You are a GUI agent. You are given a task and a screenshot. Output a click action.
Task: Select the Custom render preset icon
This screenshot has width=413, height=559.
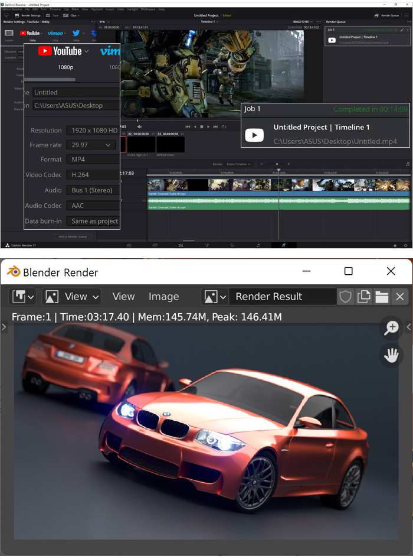[9, 33]
